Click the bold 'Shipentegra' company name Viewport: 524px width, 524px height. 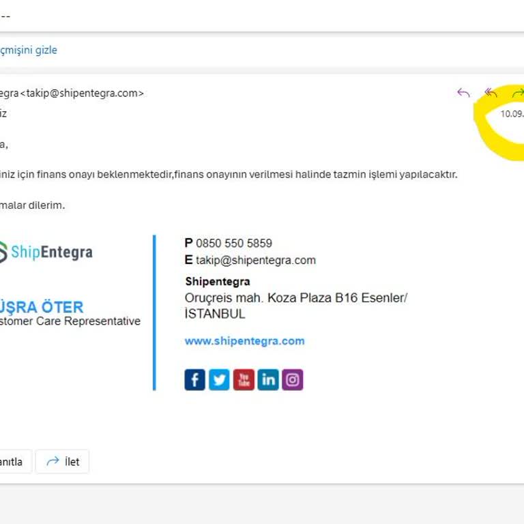pos(218,281)
